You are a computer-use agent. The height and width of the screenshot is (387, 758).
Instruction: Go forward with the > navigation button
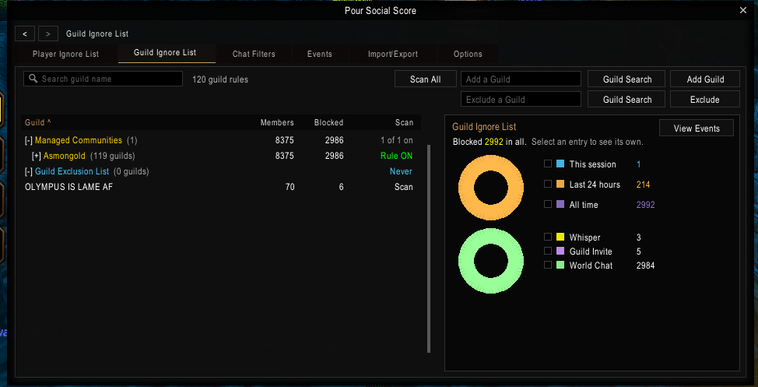coord(47,33)
